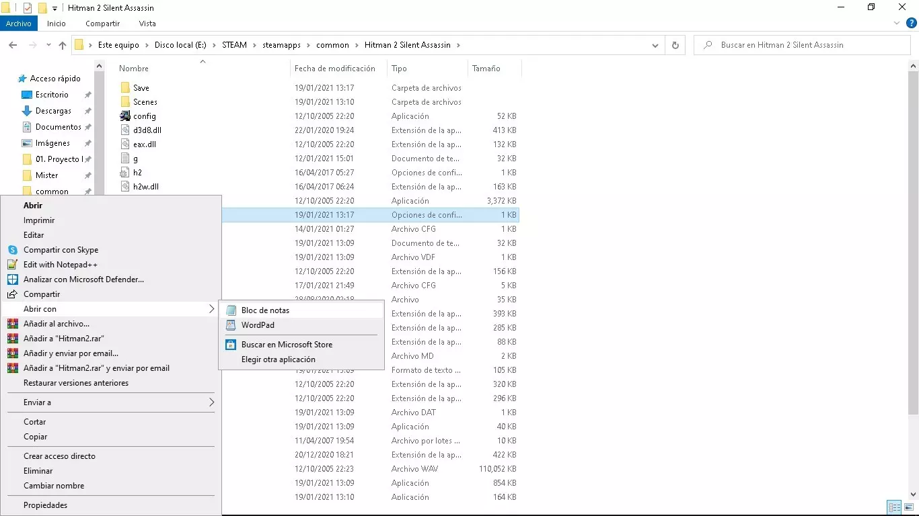This screenshot has width=919, height=516.
Task: Click the Bloc de notas icon in the submenu
Action: coord(231,310)
